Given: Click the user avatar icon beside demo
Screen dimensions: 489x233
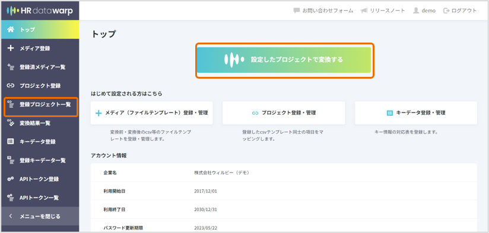Looking at the screenshot, I should click(x=416, y=11).
